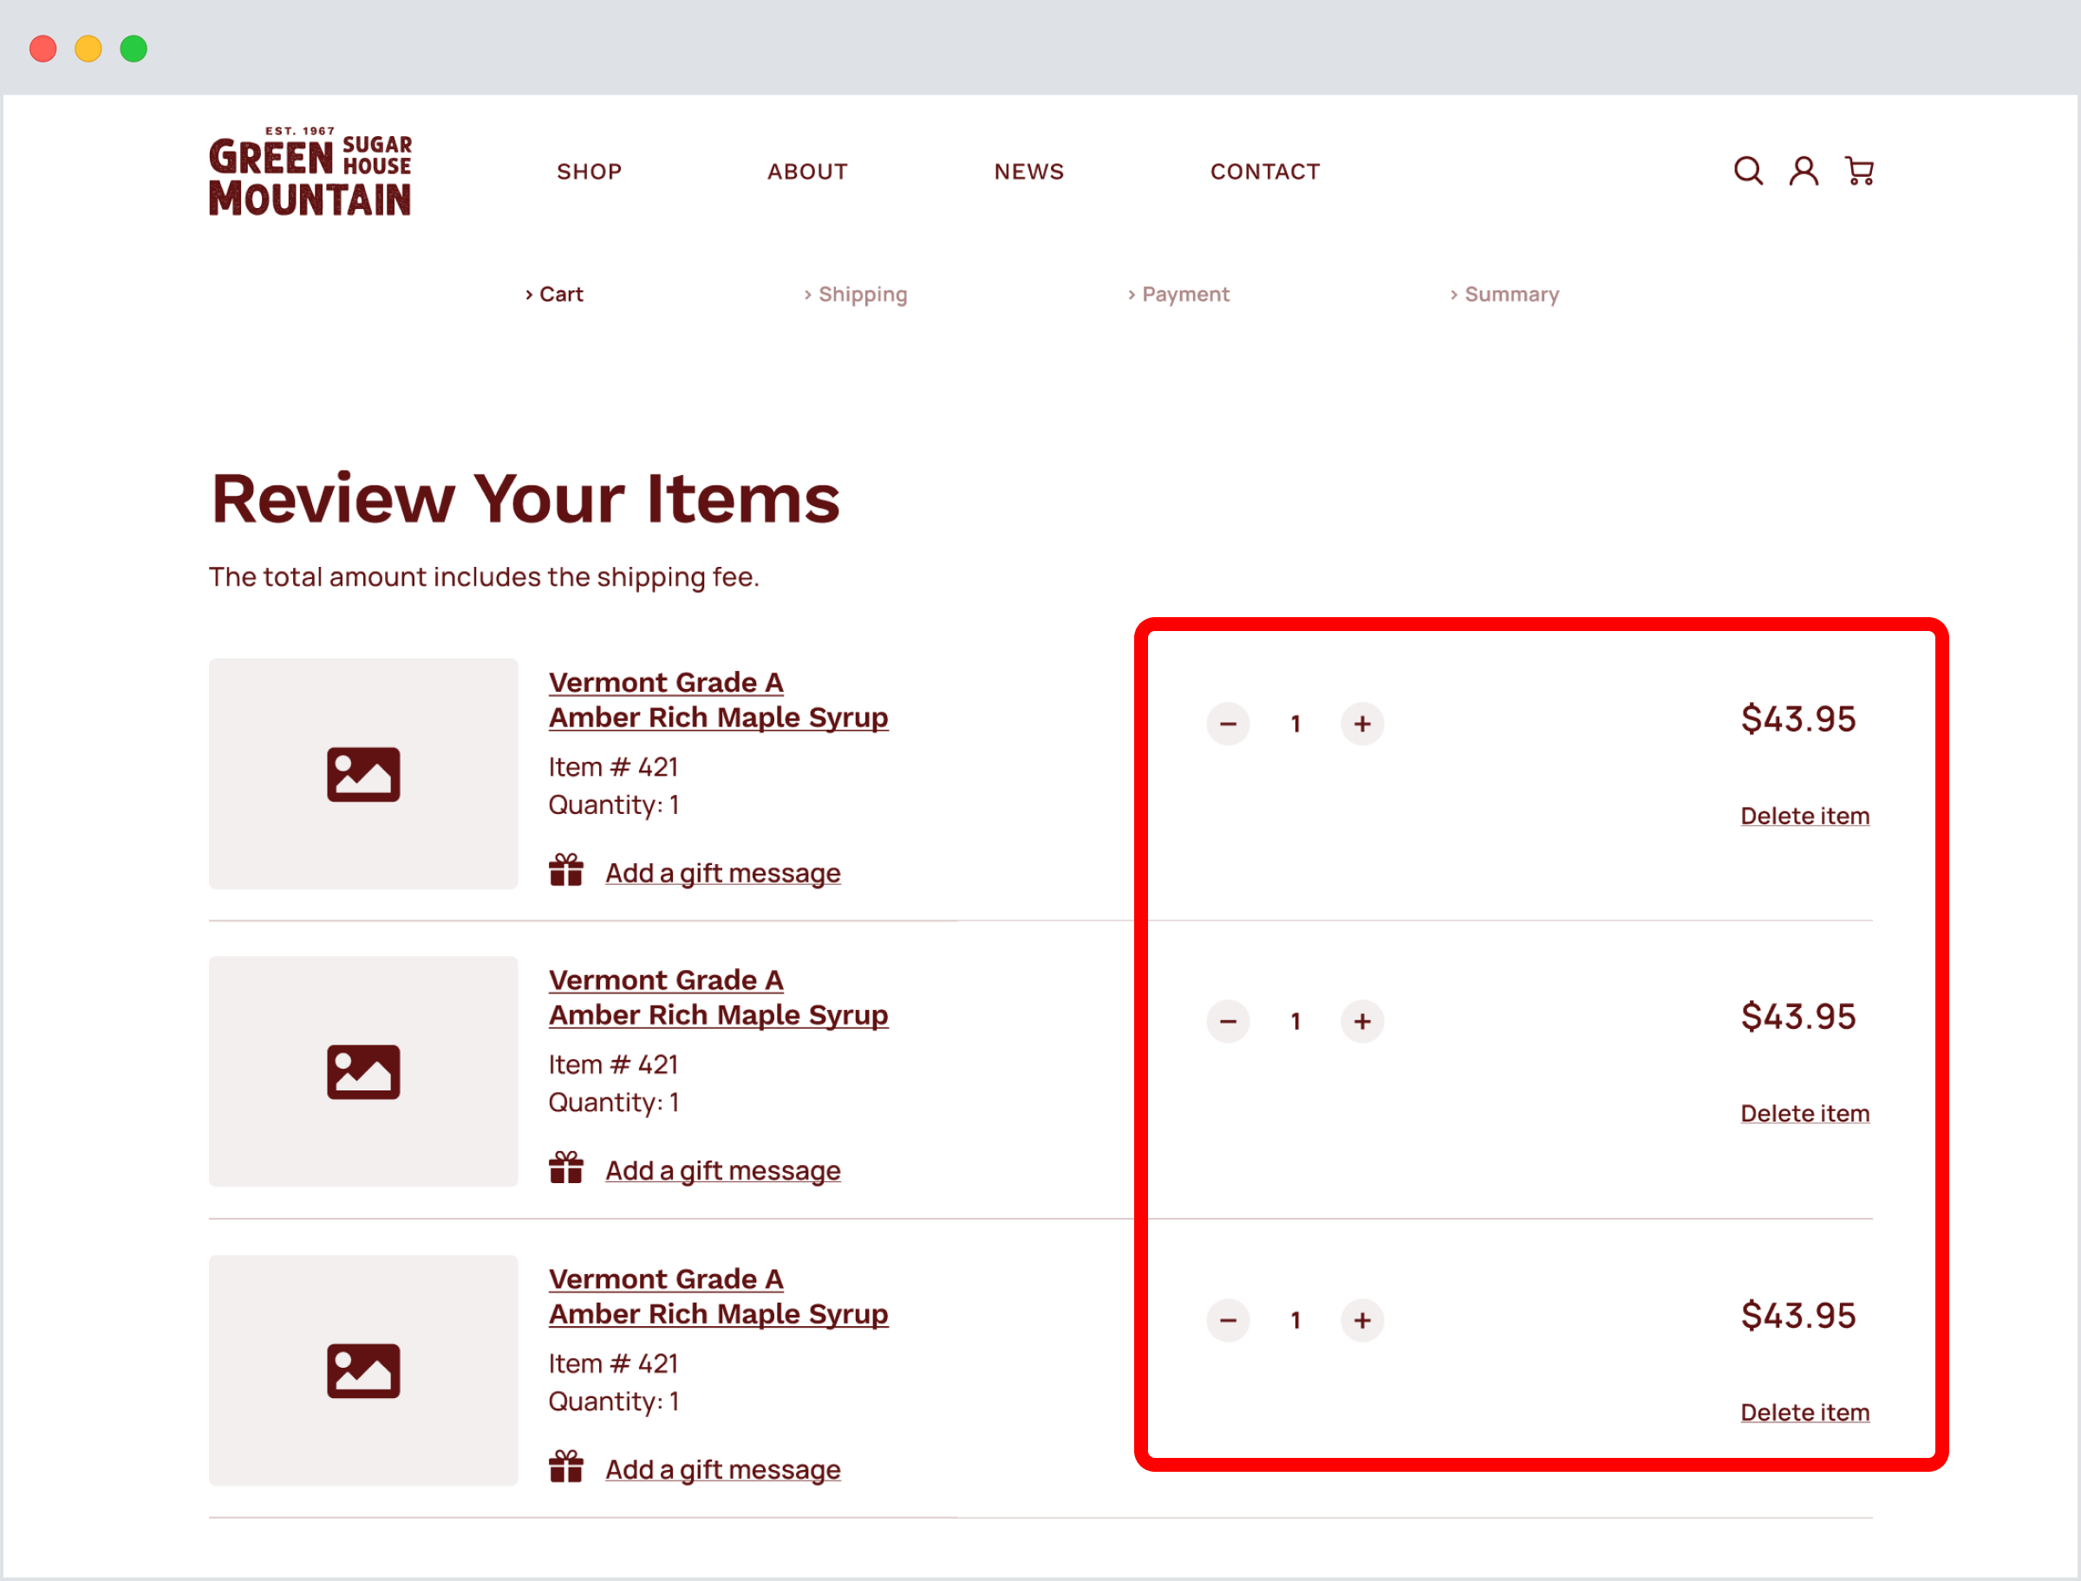Add a gift message to second item

coord(722,1171)
